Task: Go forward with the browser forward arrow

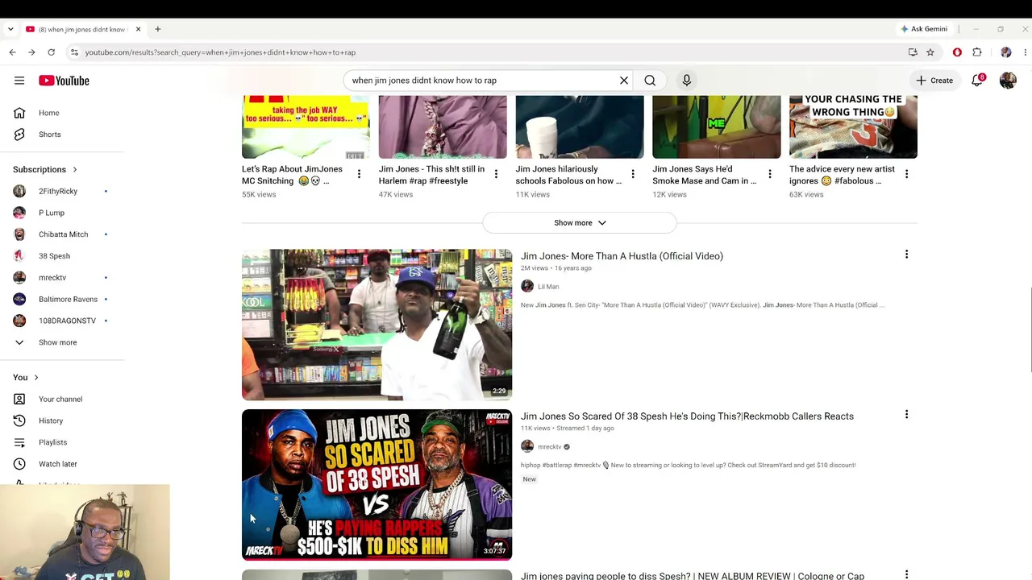Action: (31, 52)
